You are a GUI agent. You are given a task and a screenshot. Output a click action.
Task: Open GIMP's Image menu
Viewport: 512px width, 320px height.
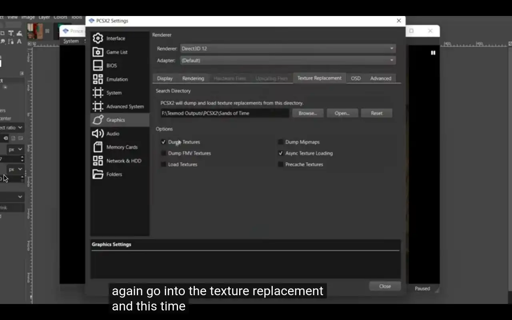pos(28,17)
